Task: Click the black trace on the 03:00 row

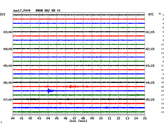Action: tap(79, 32)
